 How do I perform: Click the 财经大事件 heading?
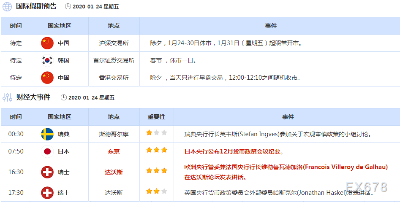33,97
